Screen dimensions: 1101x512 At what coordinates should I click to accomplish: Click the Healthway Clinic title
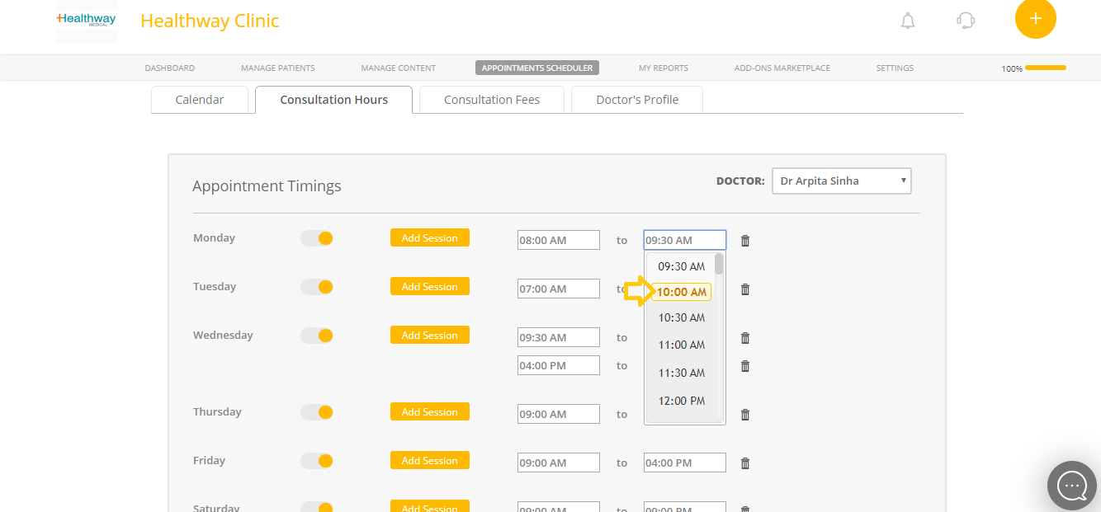(x=210, y=21)
